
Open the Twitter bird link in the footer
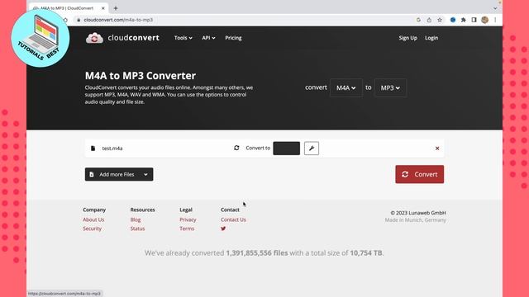click(223, 229)
